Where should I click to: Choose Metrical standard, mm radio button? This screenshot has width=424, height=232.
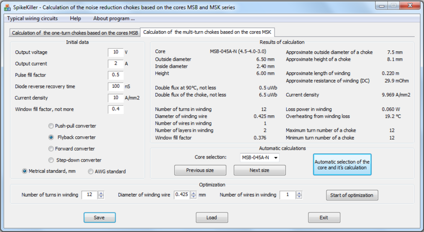[x=24, y=171]
